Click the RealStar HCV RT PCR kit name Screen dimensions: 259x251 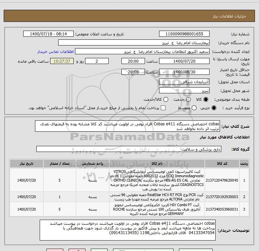pos(157,197)
